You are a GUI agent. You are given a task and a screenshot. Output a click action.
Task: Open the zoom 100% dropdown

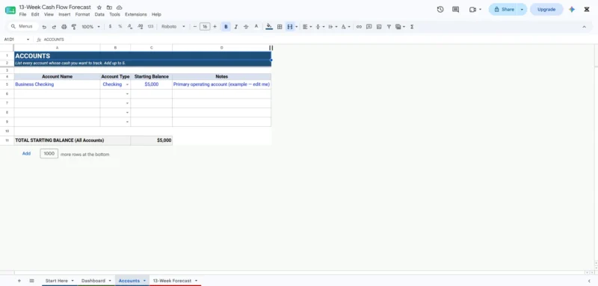pyautogui.click(x=90, y=27)
